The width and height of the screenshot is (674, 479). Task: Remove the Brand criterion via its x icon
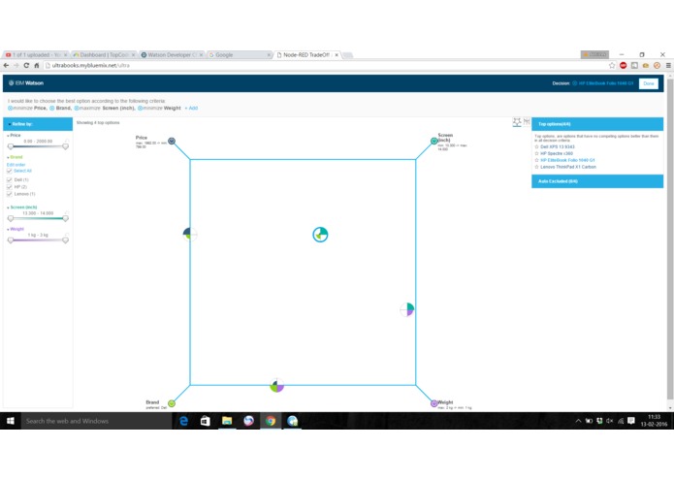point(52,109)
